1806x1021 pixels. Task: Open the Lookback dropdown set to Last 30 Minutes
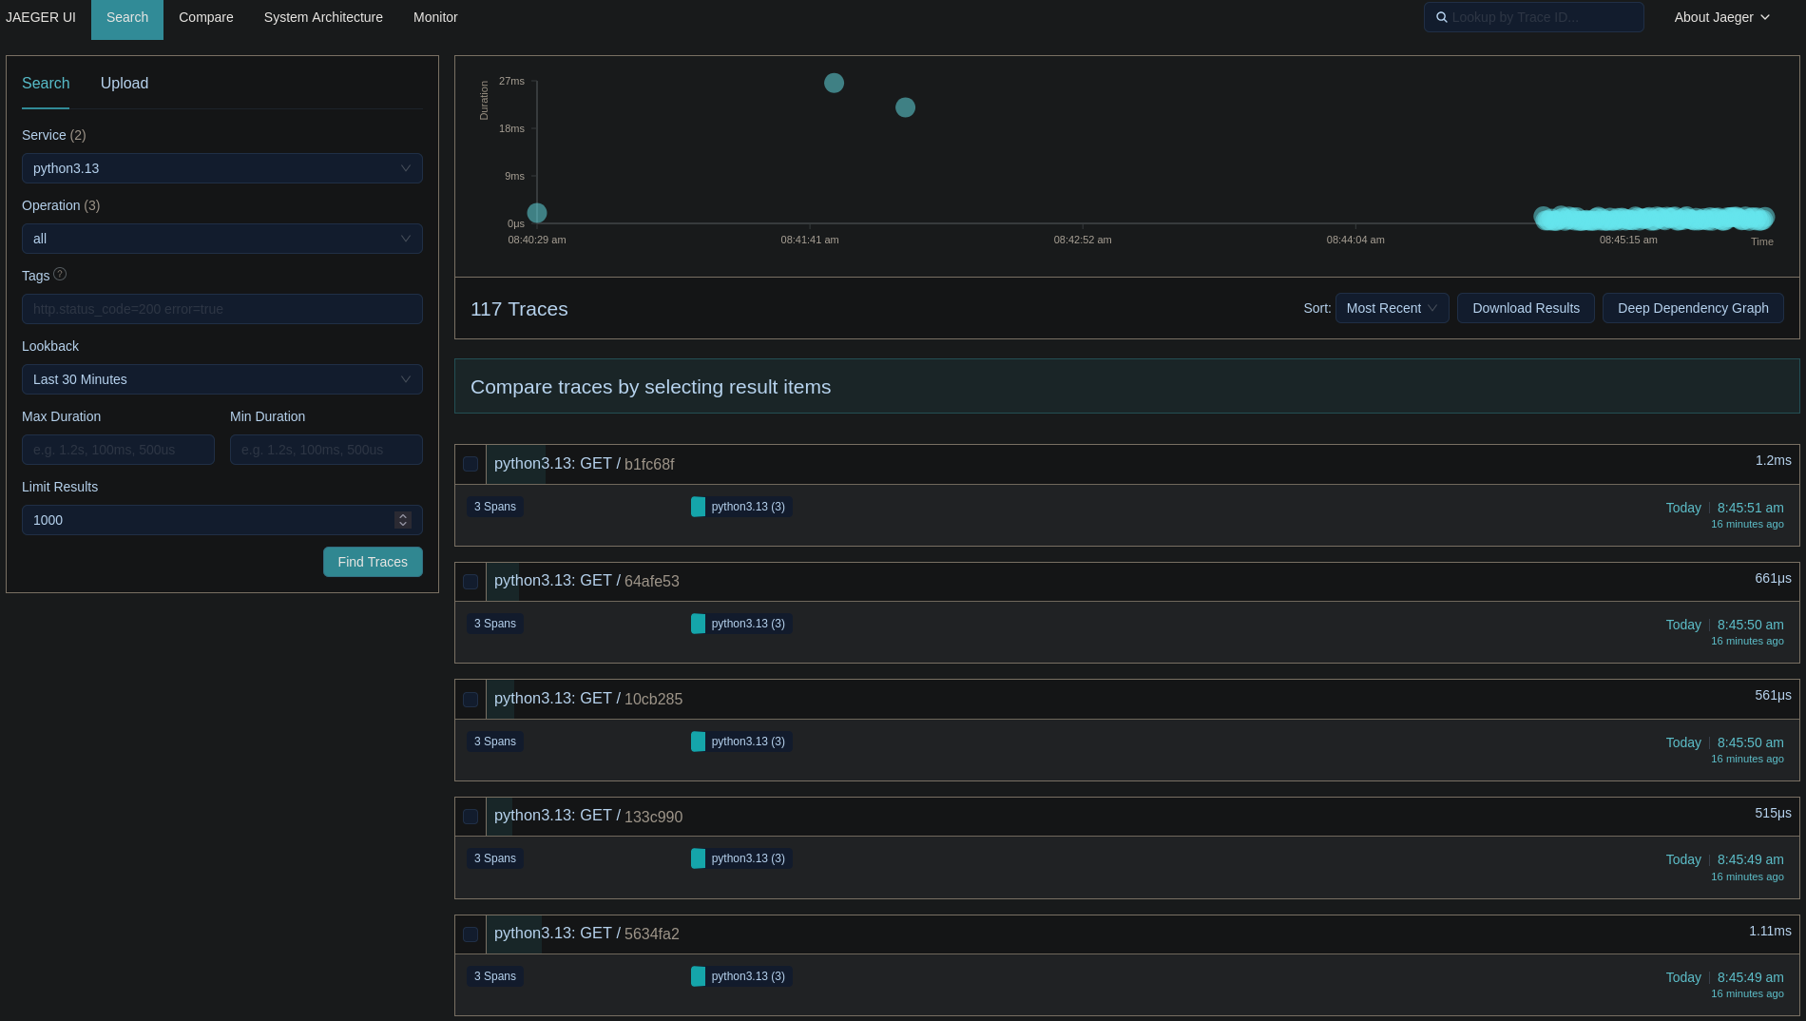[x=221, y=379]
